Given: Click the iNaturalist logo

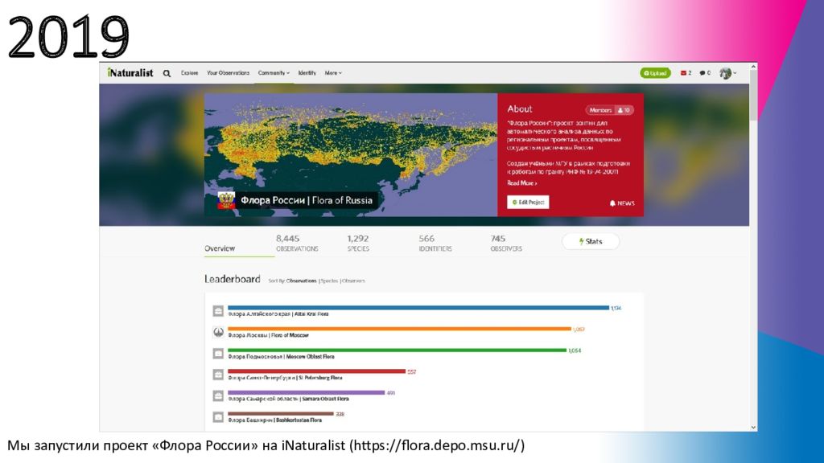Looking at the screenshot, I should click(x=130, y=73).
